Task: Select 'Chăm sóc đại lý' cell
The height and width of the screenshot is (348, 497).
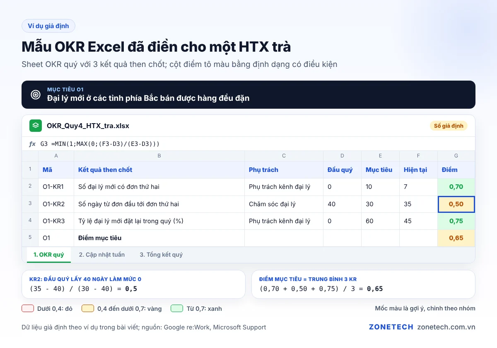Action: [x=284, y=204]
